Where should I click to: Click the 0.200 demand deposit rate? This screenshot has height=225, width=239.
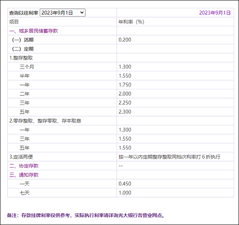tap(125, 39)
